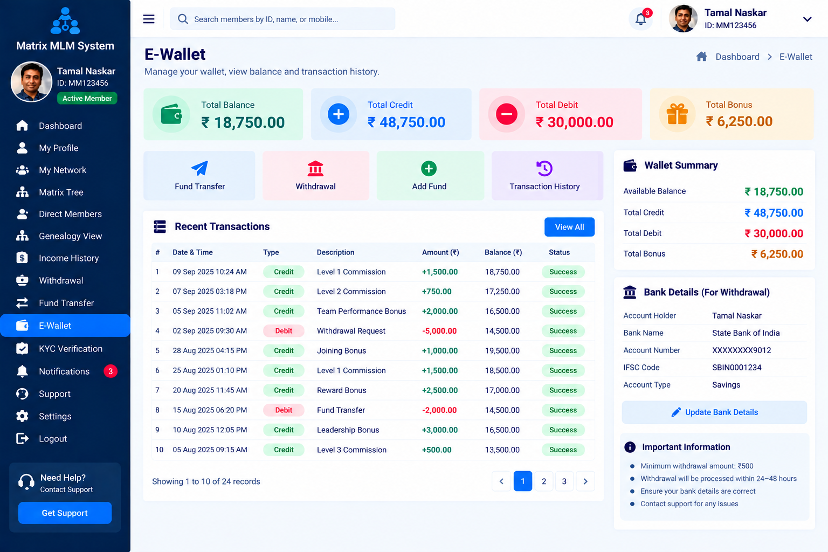This screenshot has width=828, height=552.
Task: Click the green plus Add Fund icon
Action: pyautogui.click(x=429, y=168)
